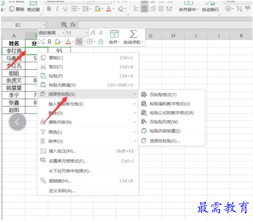The width and height of the screenshot is (253, 222).
Task: Click the round gray back arrow button
Action: tap(17, 122)
